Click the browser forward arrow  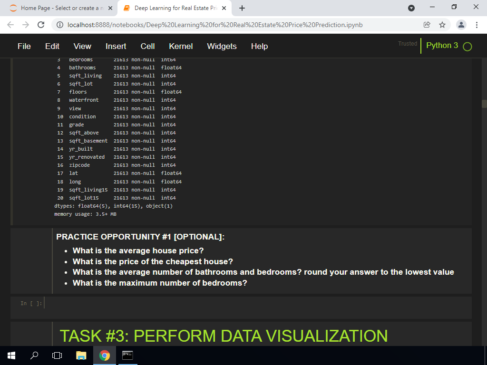coord(26,25)
